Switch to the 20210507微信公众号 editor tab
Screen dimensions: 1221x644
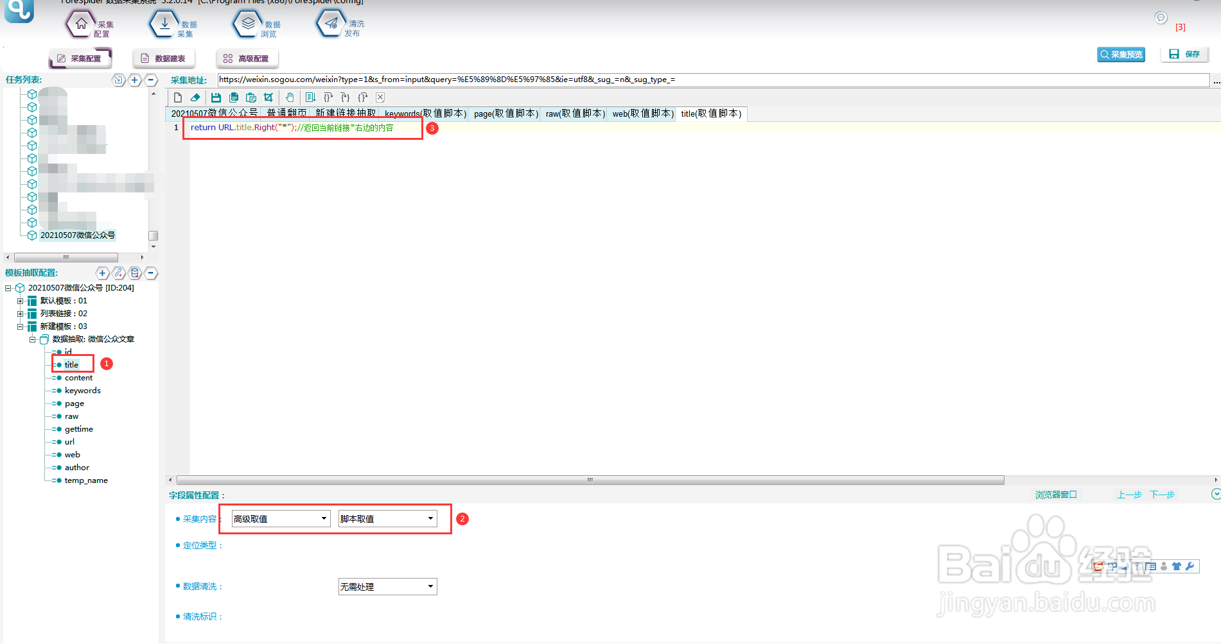[x=214, y=114]
